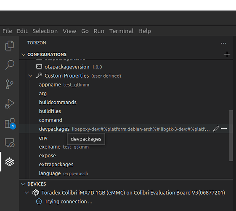Open the Go menu
Image resolution: width=236 pixels, height=211 pixels.
pos(85,31)
